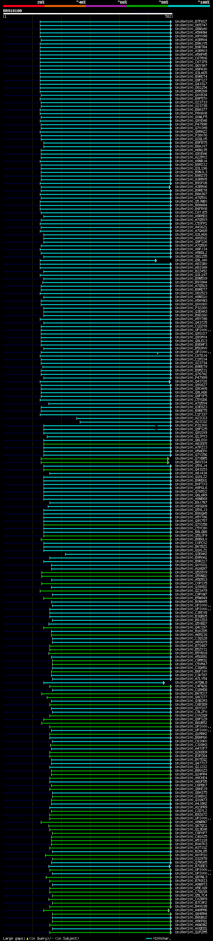
Task: Select hit UniRef100_Q43317
Action: [191, 84]
